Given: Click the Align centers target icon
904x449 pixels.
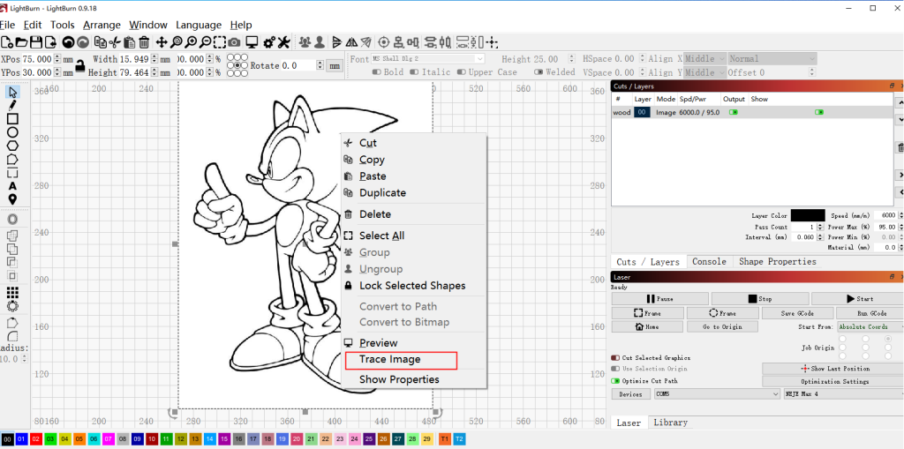Looking at the screenshot, I should 384,42.
